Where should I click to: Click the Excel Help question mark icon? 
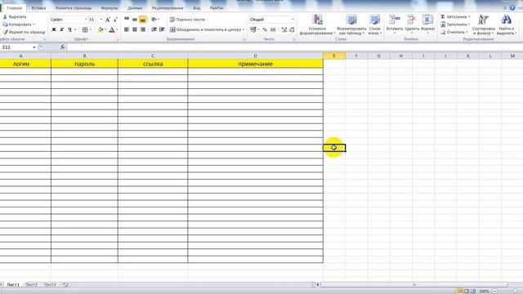pyautogui.click(x=512, y=7)
